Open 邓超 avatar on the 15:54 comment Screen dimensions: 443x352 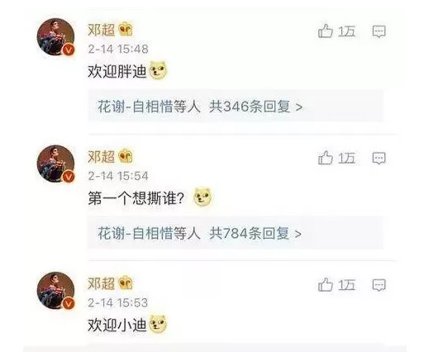point(56,164)
